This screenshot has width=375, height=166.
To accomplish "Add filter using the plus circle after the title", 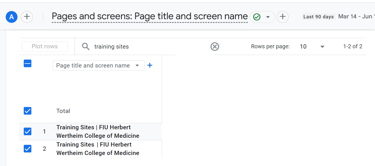I will tap(283, 17).
